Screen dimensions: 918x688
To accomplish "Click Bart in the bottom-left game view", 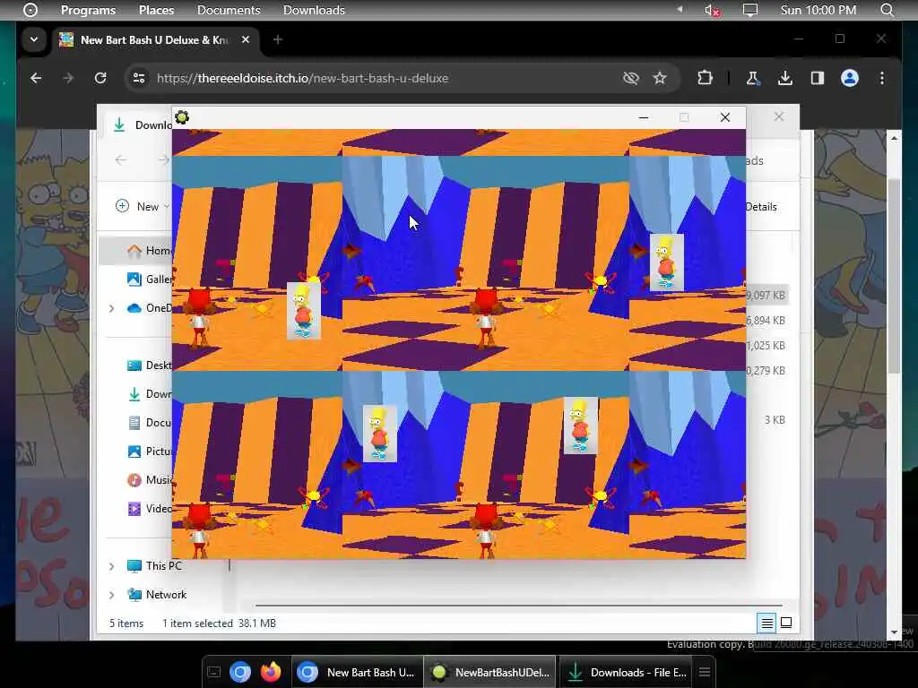I will pos(379,434).
